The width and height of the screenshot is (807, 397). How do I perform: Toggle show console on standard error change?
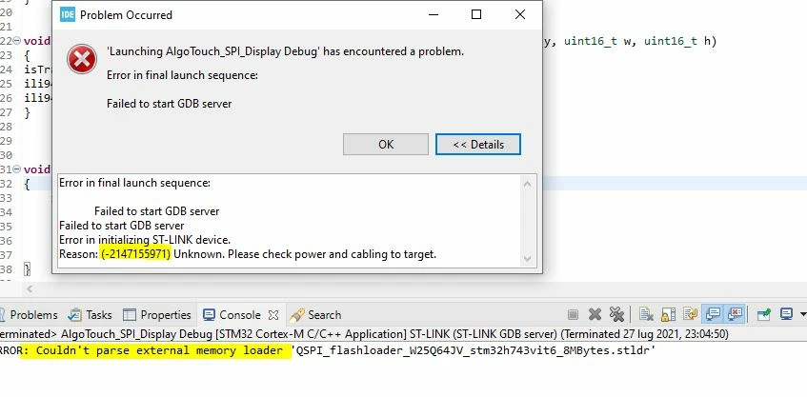[735, 314]
